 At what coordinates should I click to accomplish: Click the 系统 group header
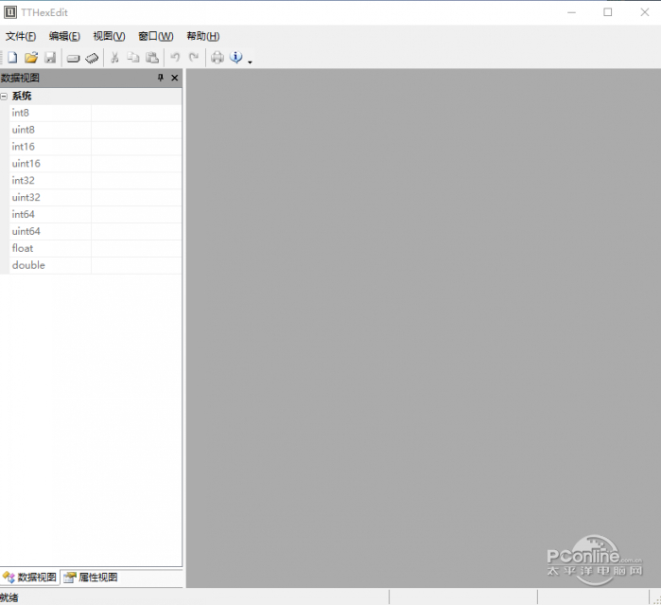(x=91, y=97)
